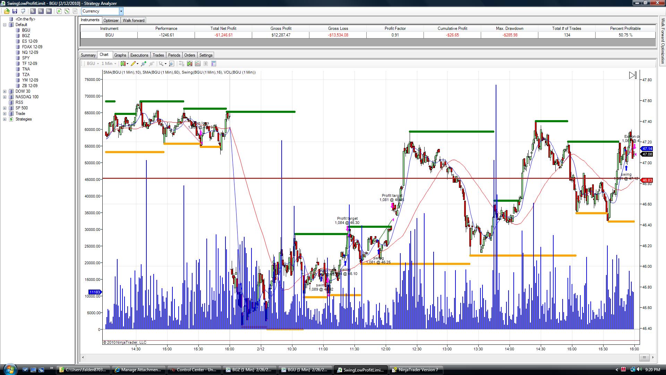Expand the NASDAQ 100 tree node
This screenshot has width=666, height=375.
point(5,97)
